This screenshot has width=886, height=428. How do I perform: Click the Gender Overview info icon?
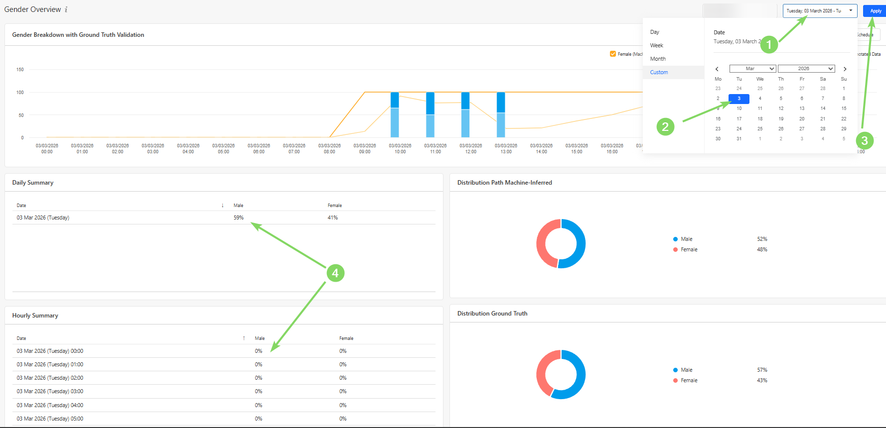66,9
